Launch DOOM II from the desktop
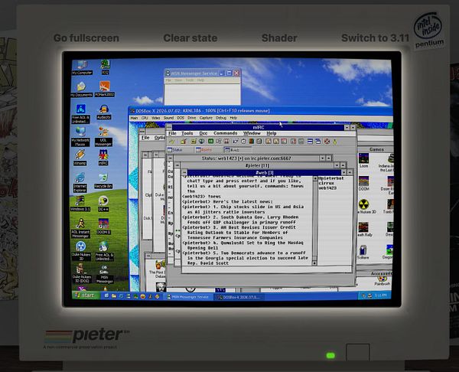This screenshot has width=459, height=372. coord(103,226)
